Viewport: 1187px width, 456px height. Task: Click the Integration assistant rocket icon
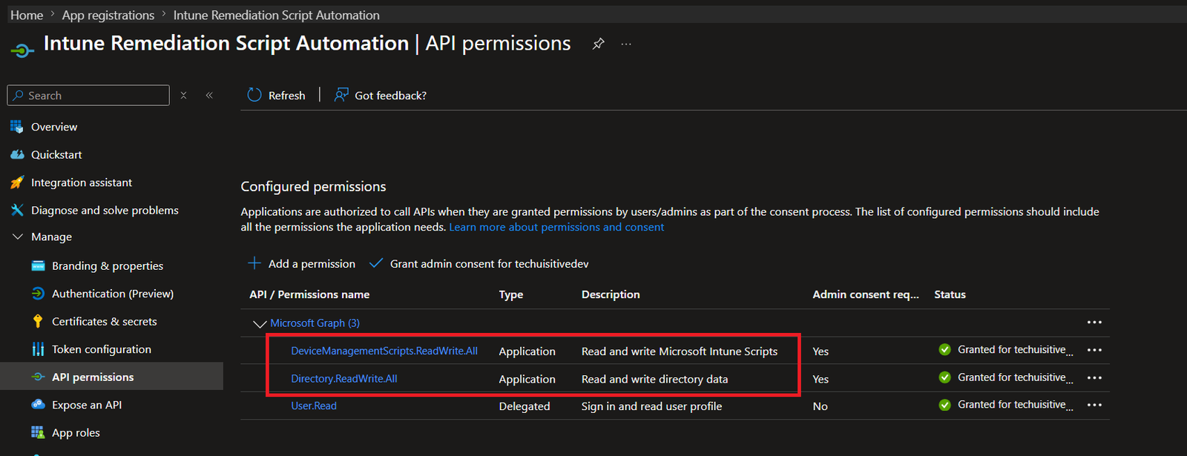coord(17,182)
